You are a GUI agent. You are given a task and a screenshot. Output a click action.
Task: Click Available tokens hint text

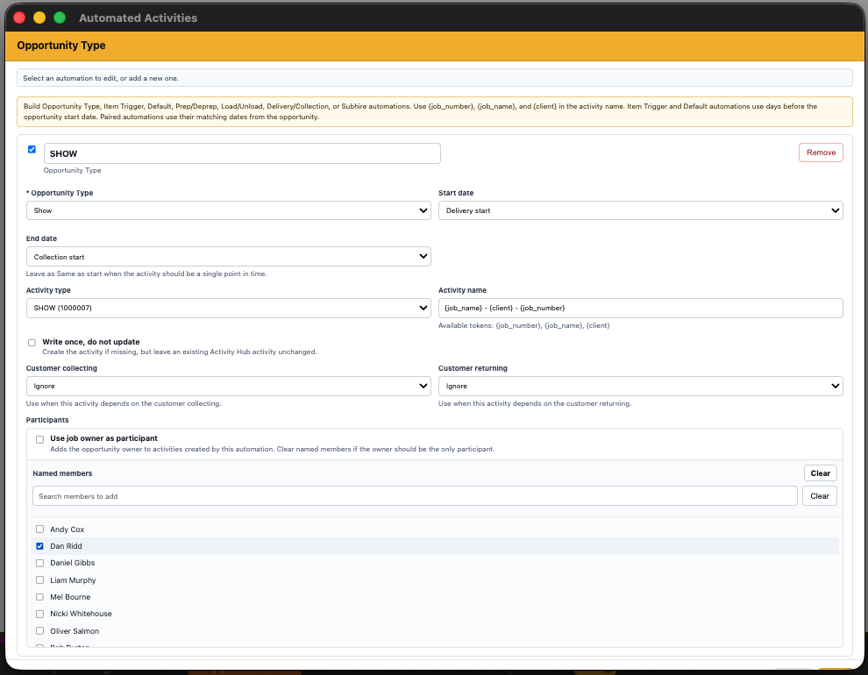coord(523,325)
